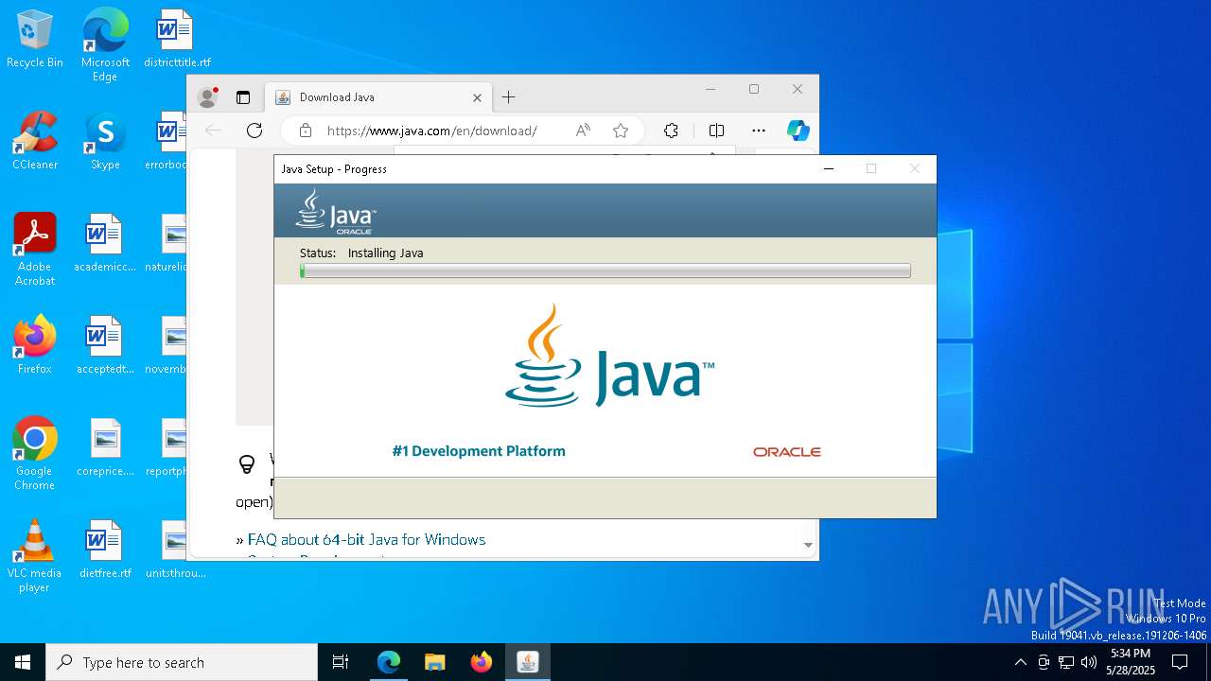Open districttitle.rtf desktop file
The width and height of the screenshot is (1211, 681).
click(x=177, y=40)
